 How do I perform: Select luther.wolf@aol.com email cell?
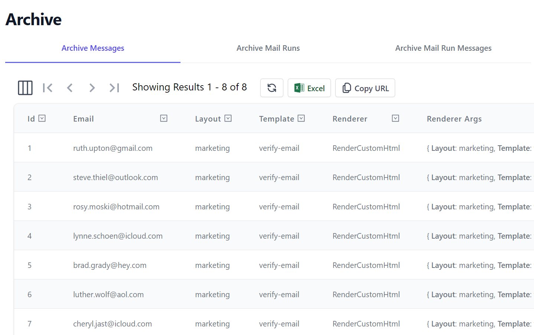[108, 295]
